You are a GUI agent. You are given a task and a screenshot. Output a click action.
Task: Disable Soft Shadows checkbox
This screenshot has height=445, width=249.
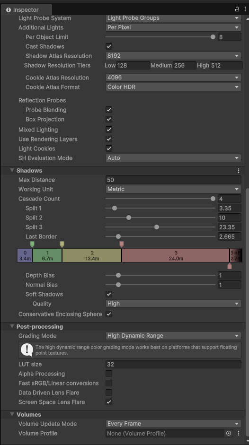tap(109, 294)
